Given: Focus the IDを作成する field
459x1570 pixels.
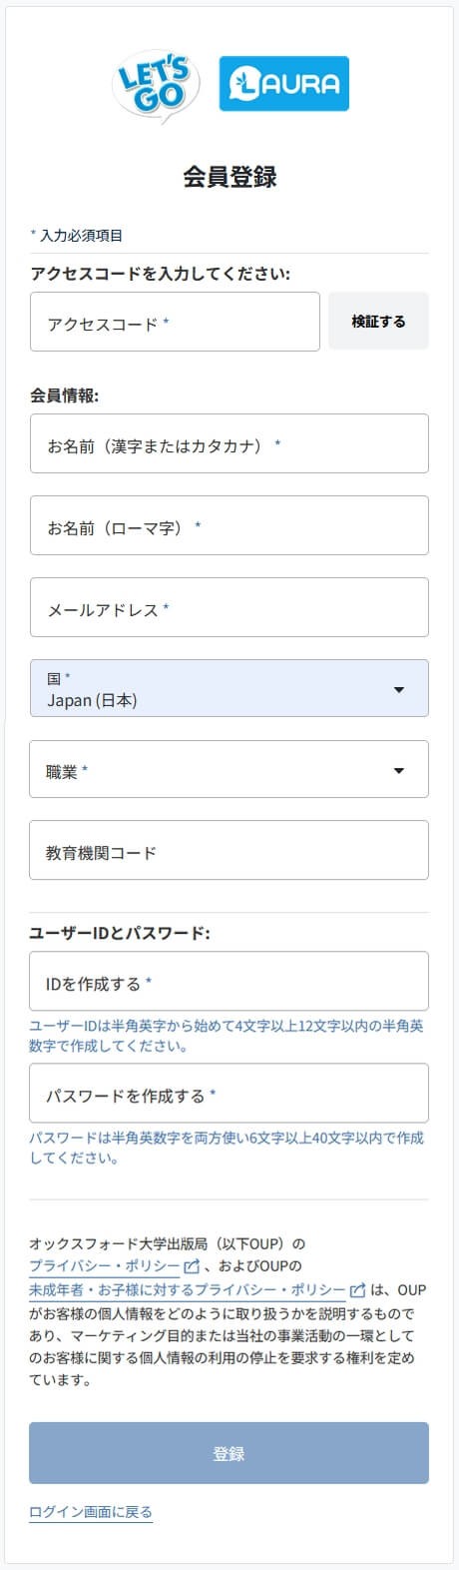Looking at the screenshot, I should 229,981.
